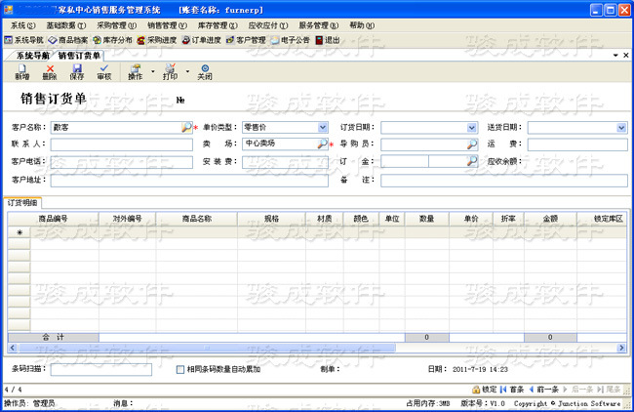
Task: Open tab list dropdown arrow beside the tab close button
Action: 615,55
